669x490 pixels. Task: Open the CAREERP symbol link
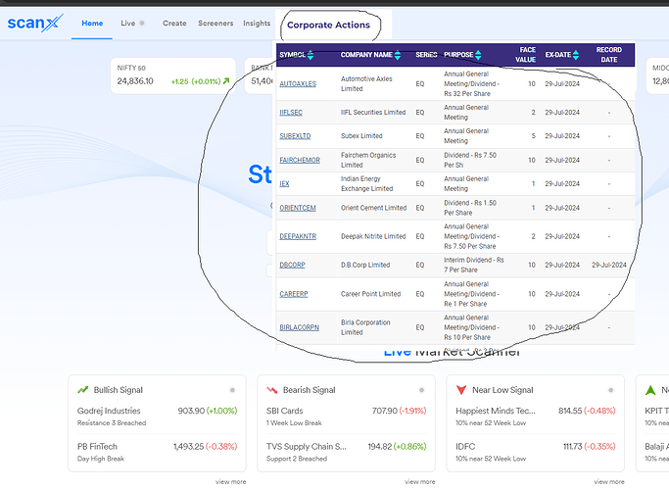click(294, 294)
